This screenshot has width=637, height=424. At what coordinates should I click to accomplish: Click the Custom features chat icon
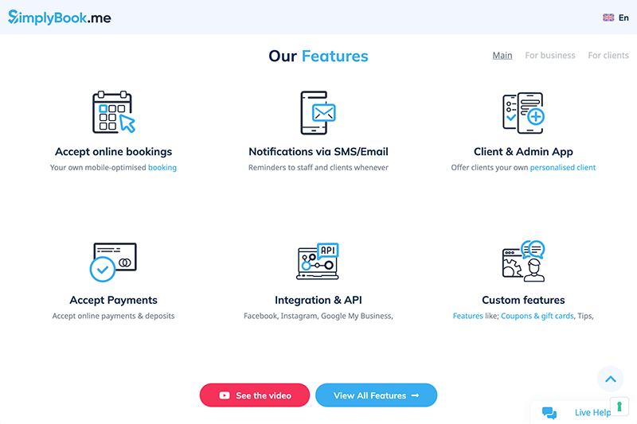tap(523, 262)
